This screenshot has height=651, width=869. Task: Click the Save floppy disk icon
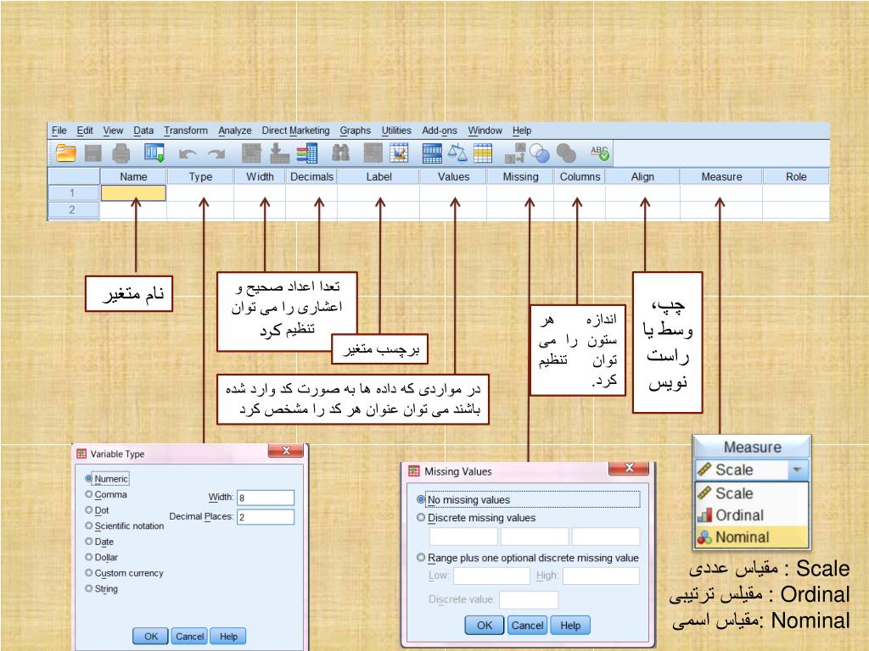pos(93,153)
